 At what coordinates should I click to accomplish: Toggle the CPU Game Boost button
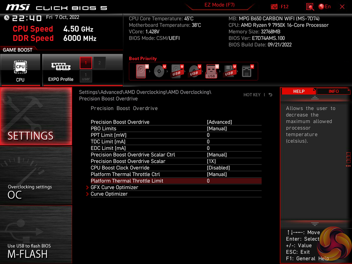[20, 70]
